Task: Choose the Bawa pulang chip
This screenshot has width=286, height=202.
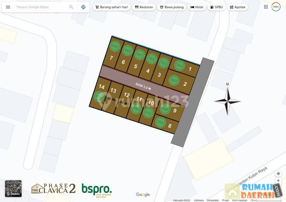Action: click(172, 7)
